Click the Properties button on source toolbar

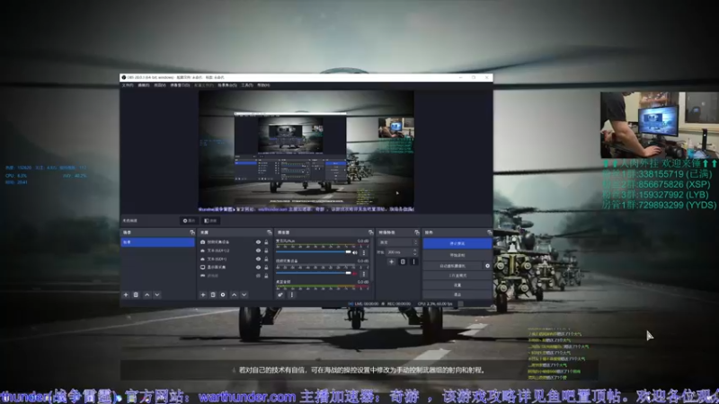pyautogui.click(x=189, y=221)
